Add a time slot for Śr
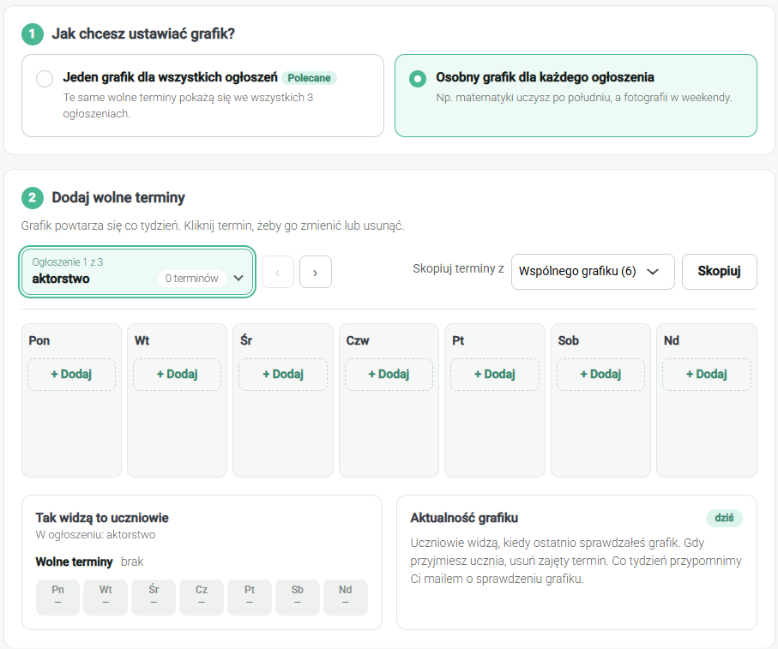 point(283,375)
